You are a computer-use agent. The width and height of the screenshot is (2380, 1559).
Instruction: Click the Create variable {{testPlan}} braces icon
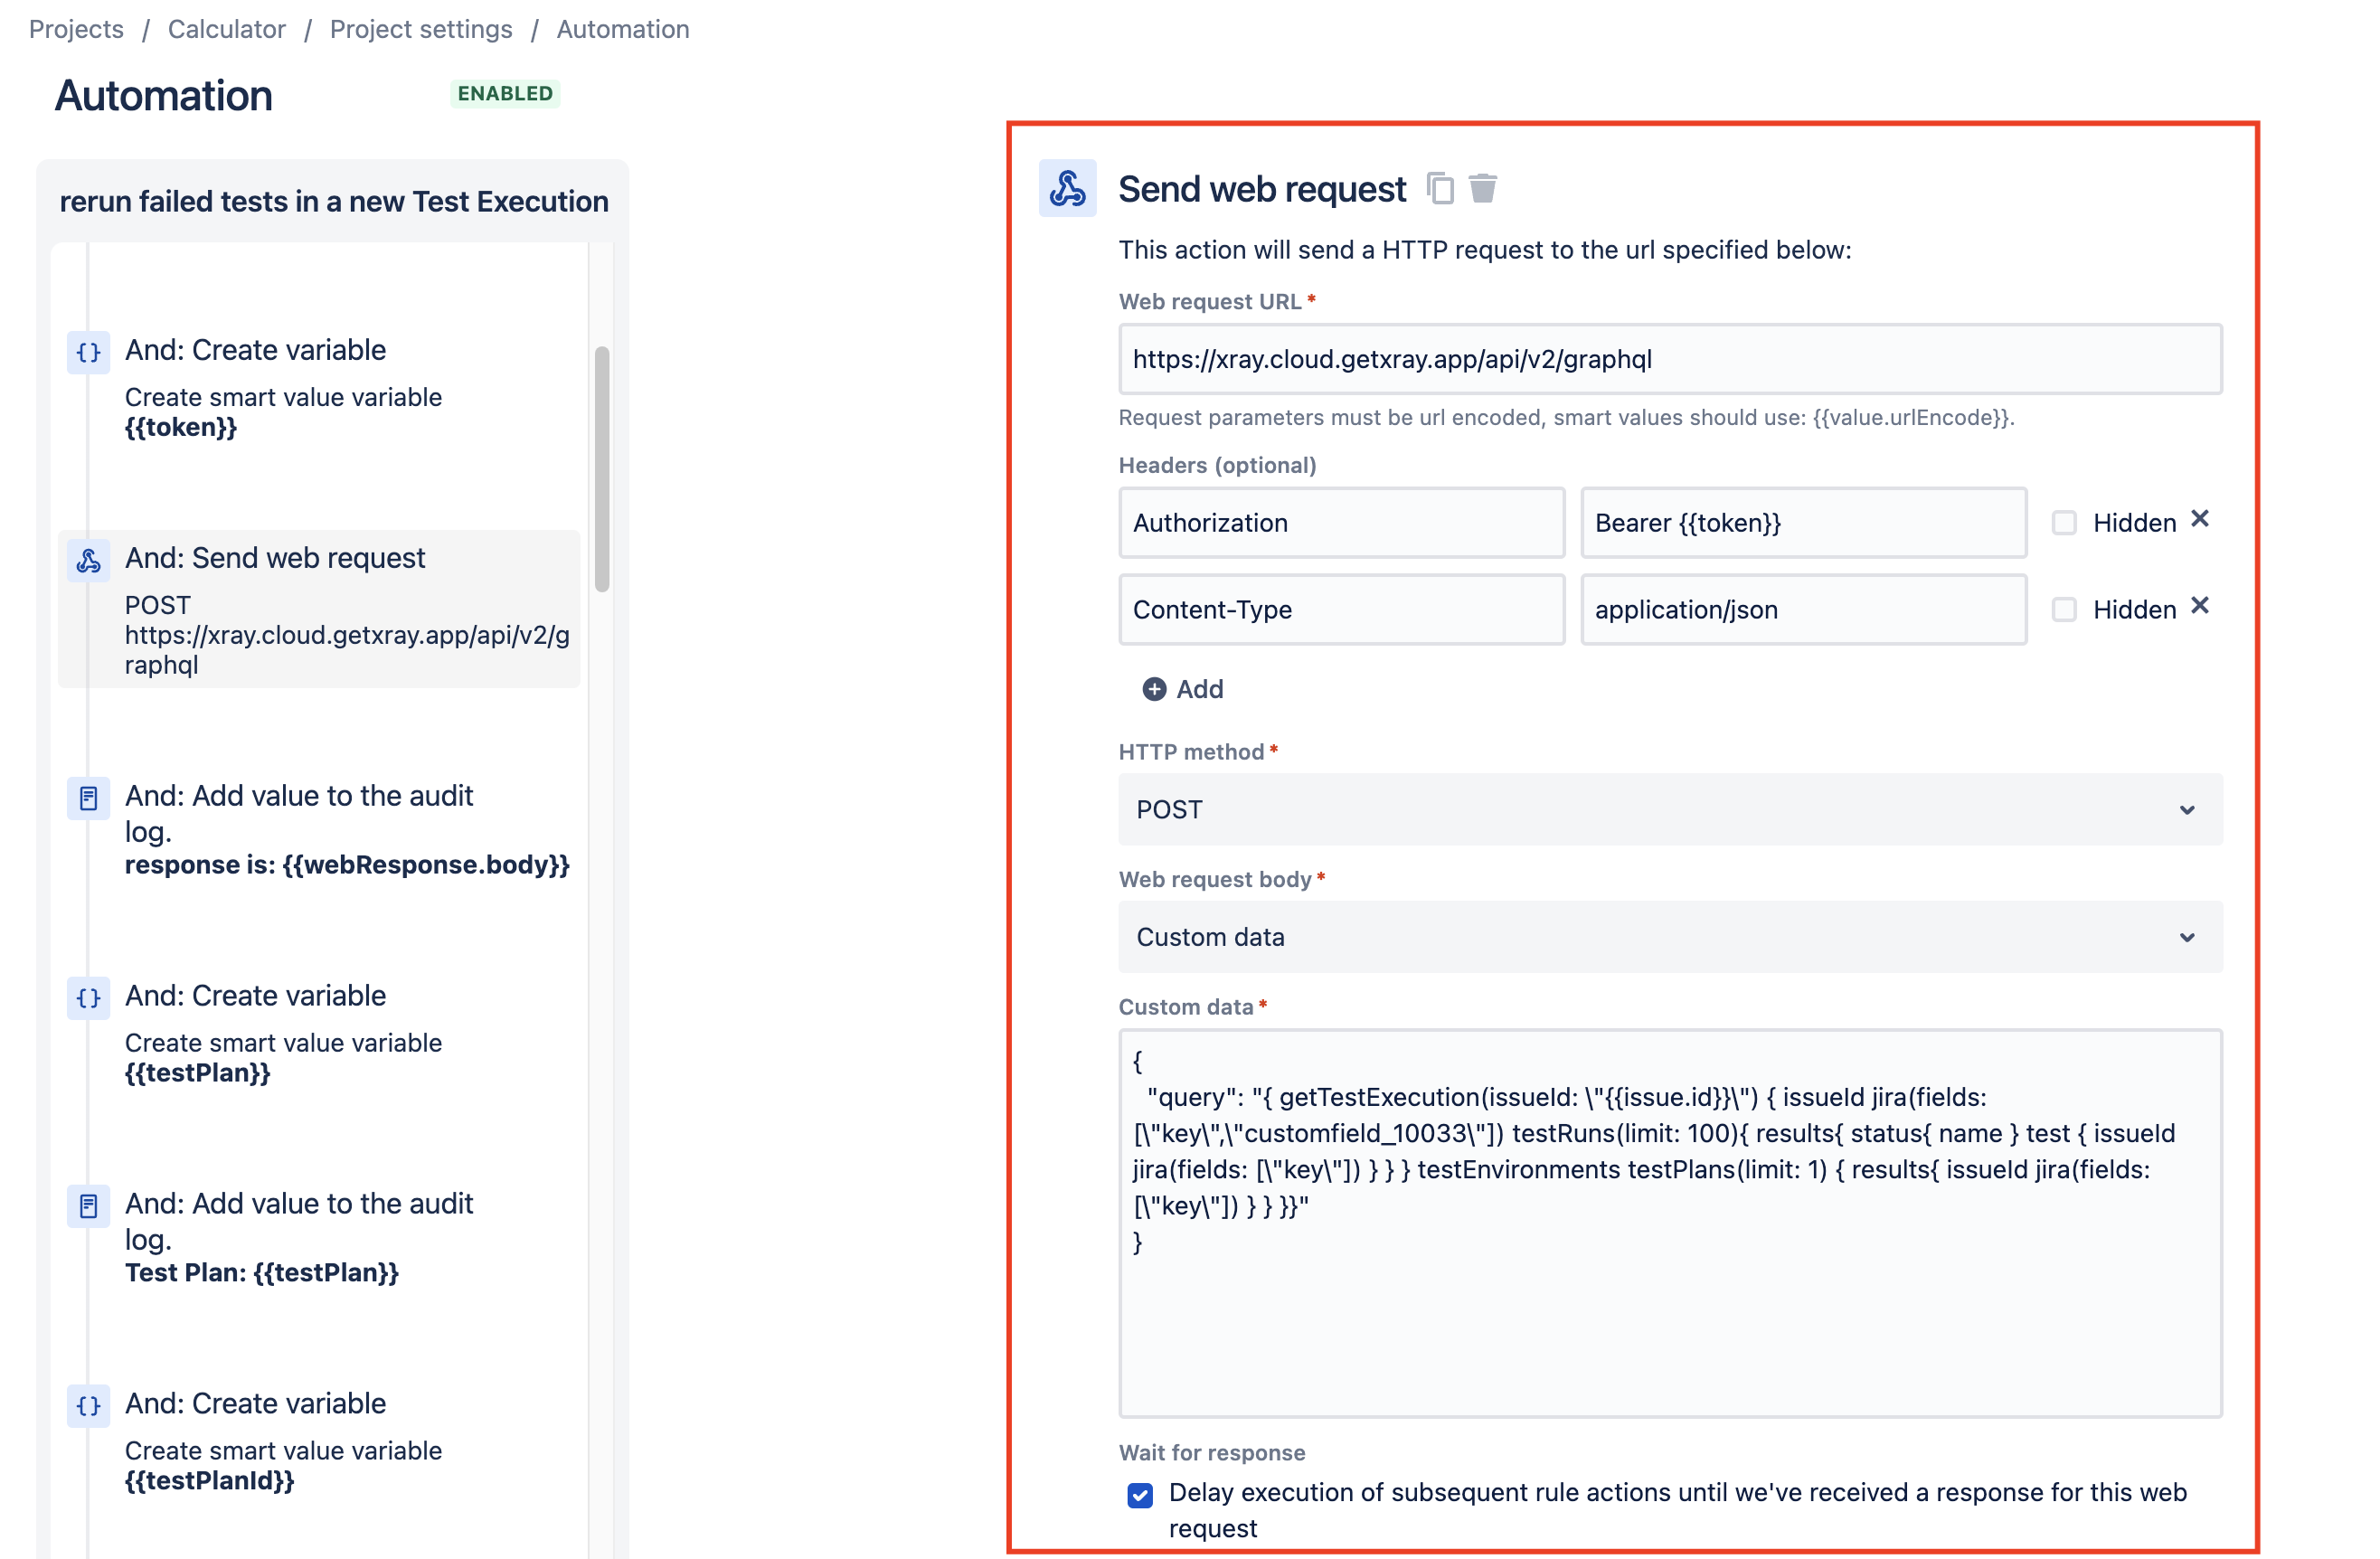[x=88, y=998]
